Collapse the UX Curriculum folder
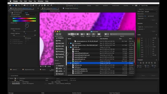The height and width of the screenshot is (94, 167). tap(68, 43)
